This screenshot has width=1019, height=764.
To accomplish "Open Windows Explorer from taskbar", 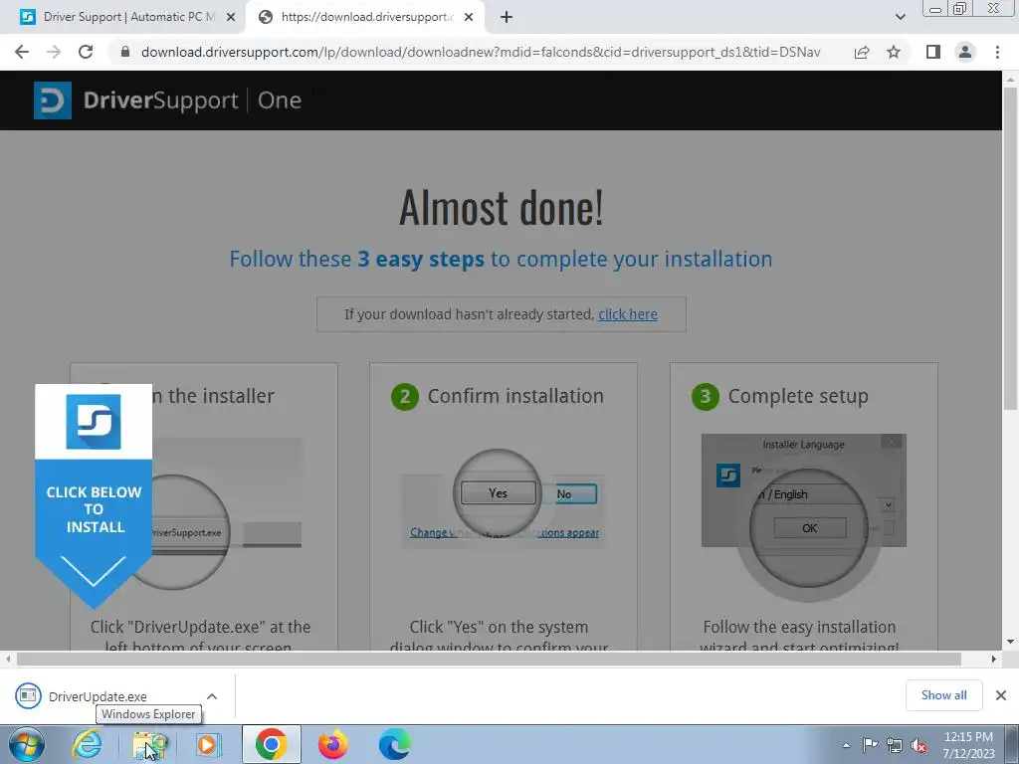I will (x=149, y=745).
